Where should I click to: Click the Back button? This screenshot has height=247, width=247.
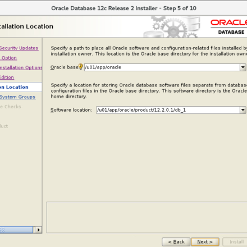[176, 242]
